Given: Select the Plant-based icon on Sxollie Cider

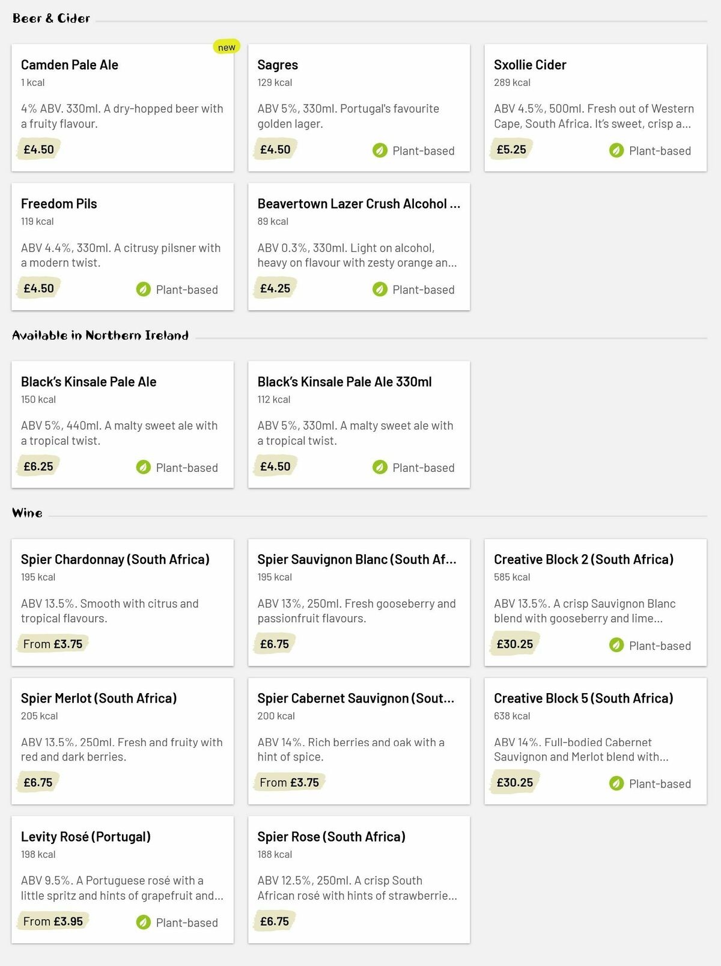Looking at the screenshot, I should tap(616, 150).
